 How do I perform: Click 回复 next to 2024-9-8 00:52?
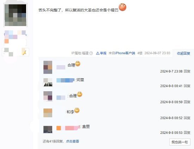[x=187, y=118]
